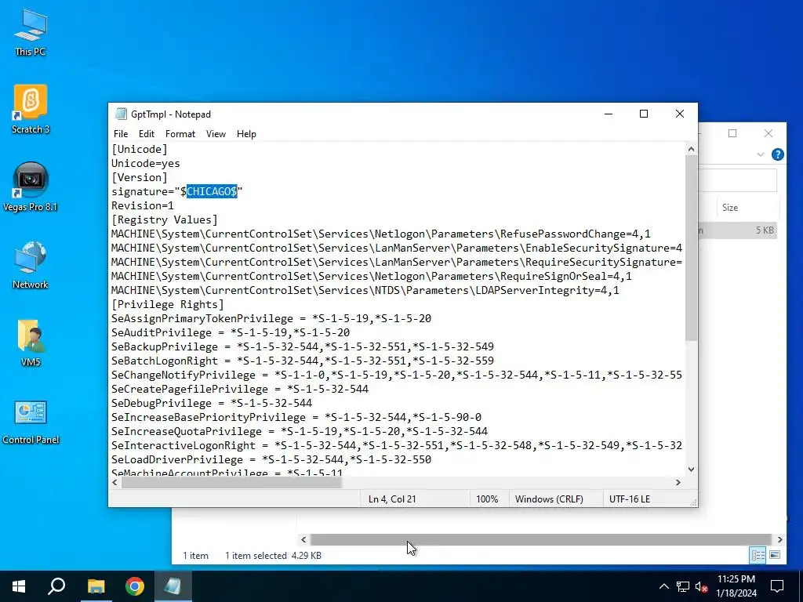
Task: Click the Notepad title bar icon
Action: (x=121, y=114)
